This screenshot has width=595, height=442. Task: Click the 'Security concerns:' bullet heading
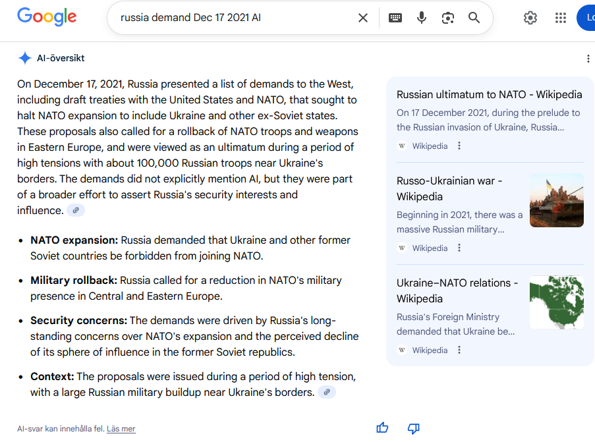click(79, 321)
